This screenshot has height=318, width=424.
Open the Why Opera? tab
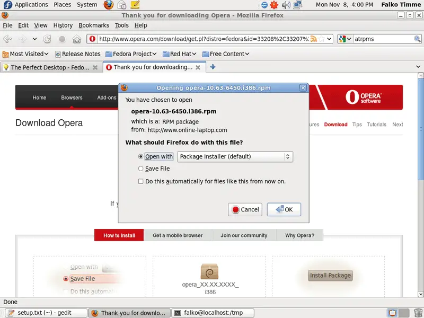click(x=299, y=235)
